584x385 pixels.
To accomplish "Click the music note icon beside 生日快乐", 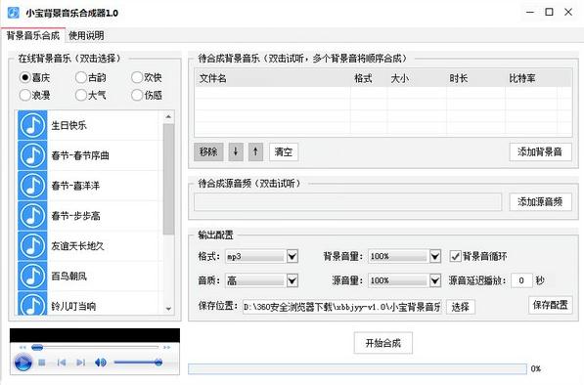I will pos(32,125).
